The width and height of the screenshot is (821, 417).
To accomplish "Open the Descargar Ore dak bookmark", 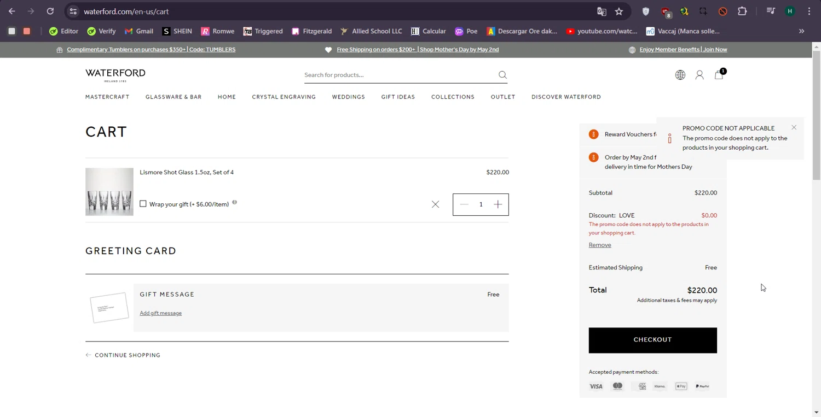I will [522, 31].
